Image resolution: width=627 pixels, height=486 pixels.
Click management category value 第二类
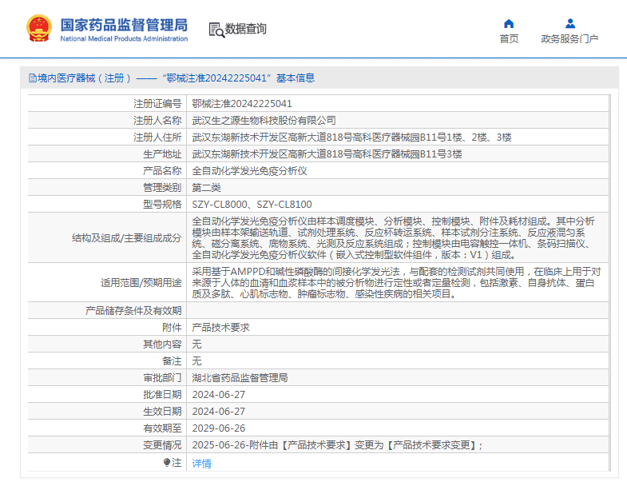coord(206,188)
